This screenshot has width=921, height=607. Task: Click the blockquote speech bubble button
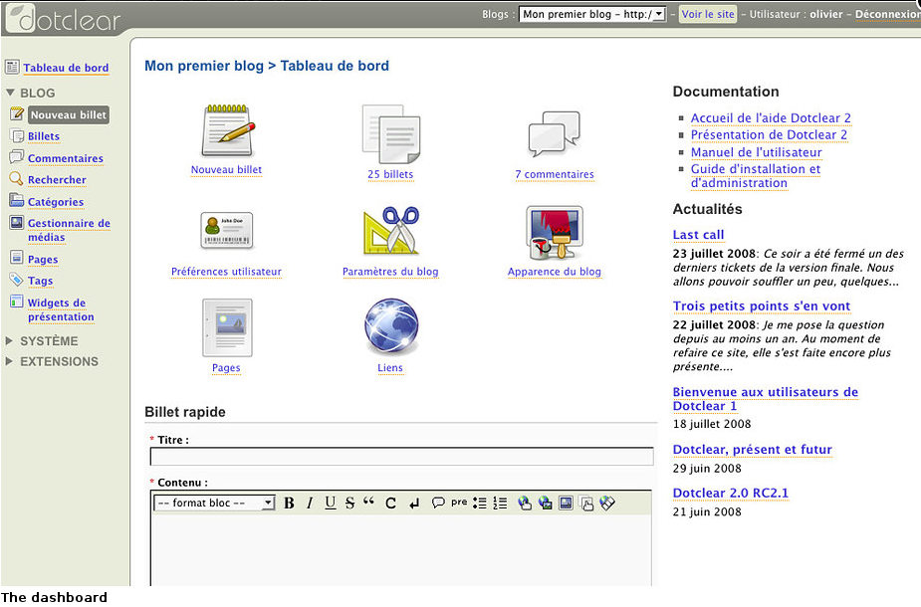point(437,504)
